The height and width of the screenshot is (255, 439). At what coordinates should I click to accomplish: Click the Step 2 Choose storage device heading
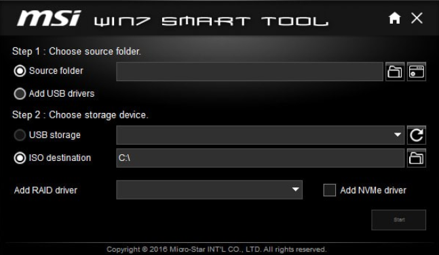(x=80, y=115)
